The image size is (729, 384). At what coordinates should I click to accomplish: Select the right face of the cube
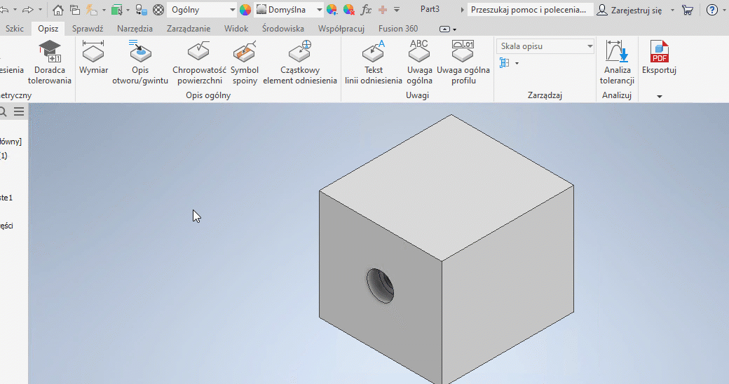(x=507, y=286)
